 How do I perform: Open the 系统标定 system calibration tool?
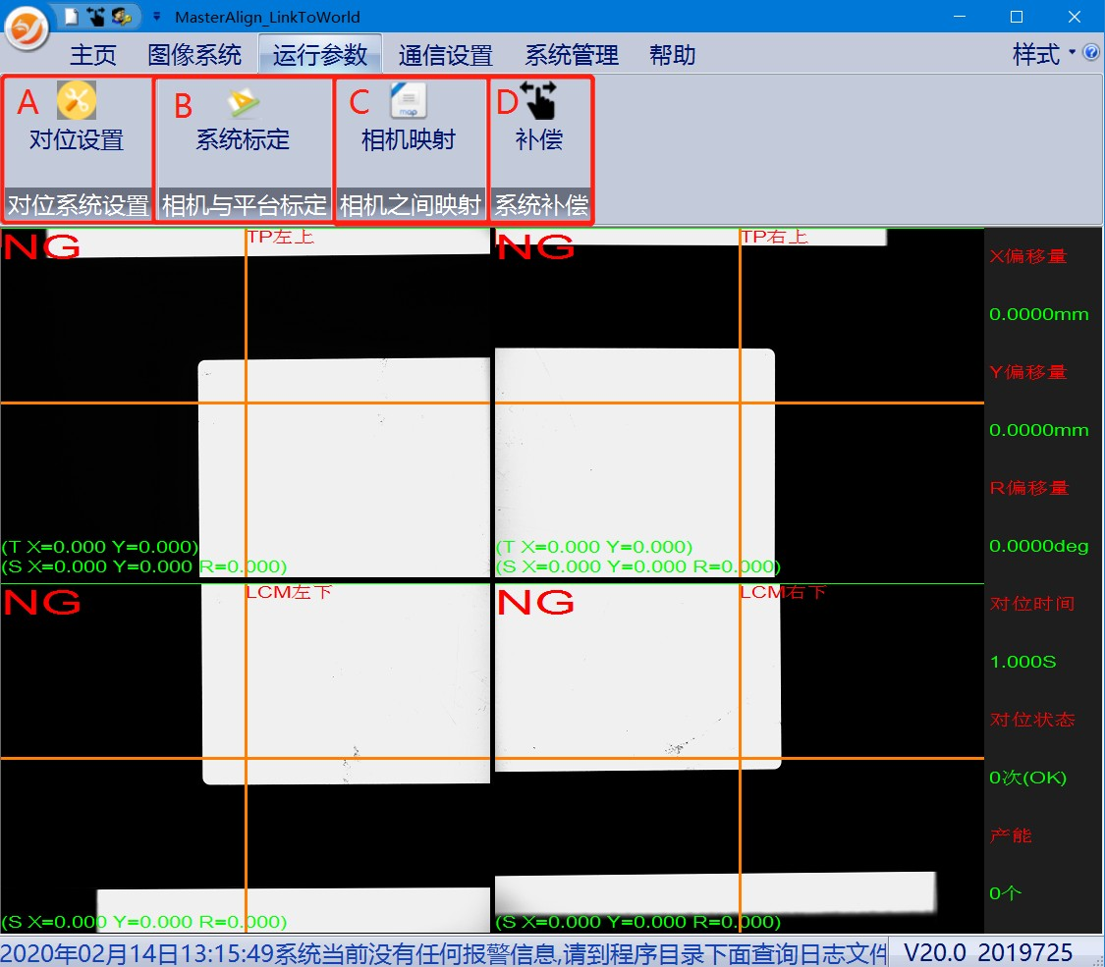coord(243,123)
